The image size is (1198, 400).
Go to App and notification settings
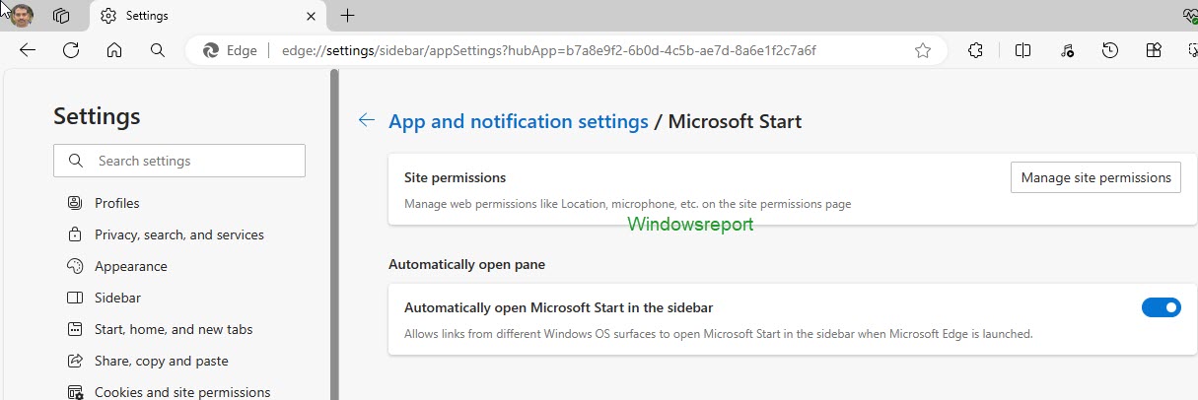coord(519,121)
